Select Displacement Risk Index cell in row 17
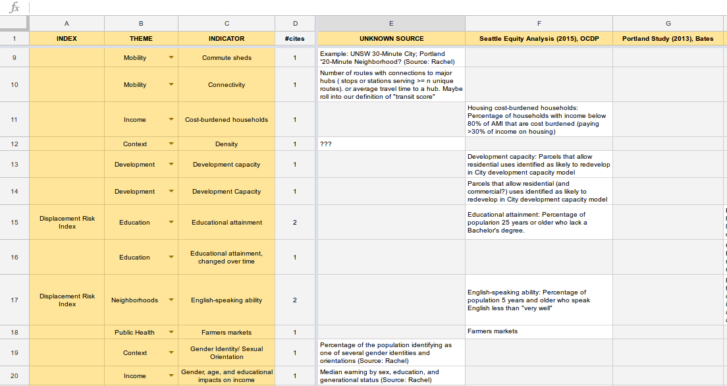Screen dimensions: 727x386 67,300
